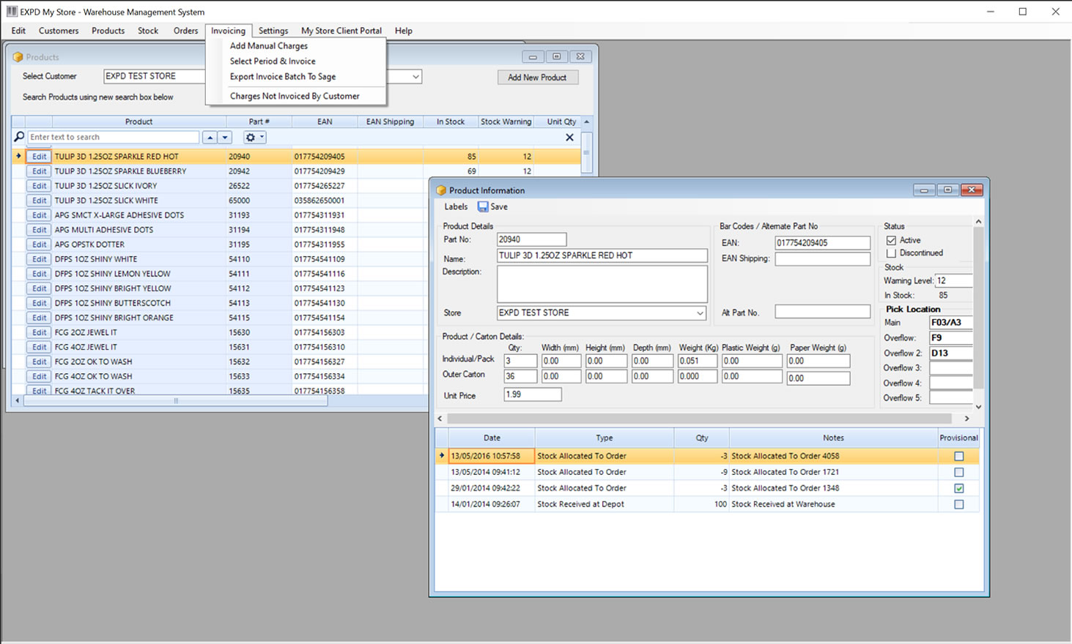This screenshot has width=1072, height=644.
Task: Click the Product Information window title icon
Action: (441, 190)
